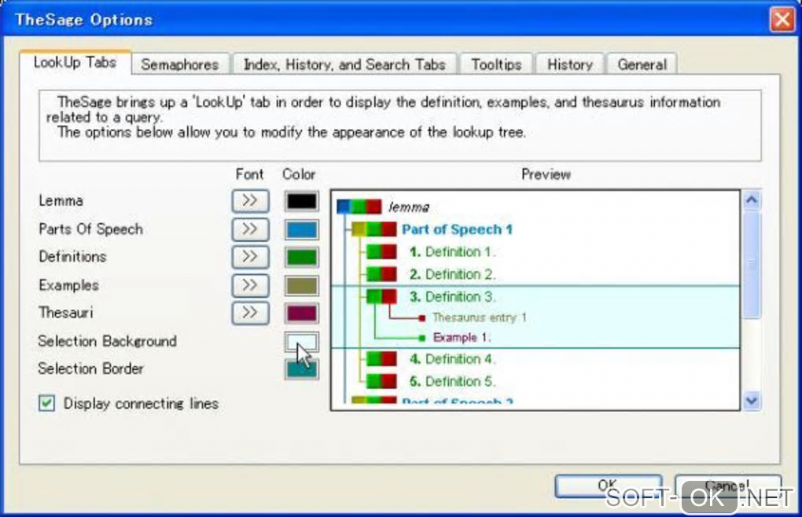Image resolution: width=802 pixels, height=517 pixels.
Task: Close the TheSage Options dialog
Action: [782, 20]
